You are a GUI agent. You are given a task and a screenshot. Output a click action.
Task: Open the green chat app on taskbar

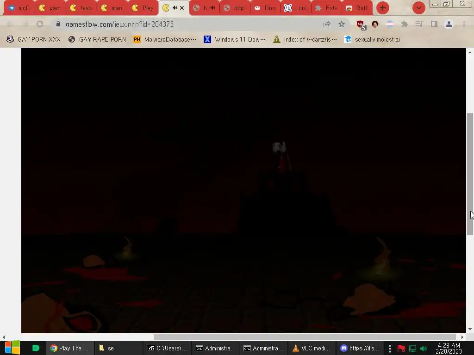point(36,348)
